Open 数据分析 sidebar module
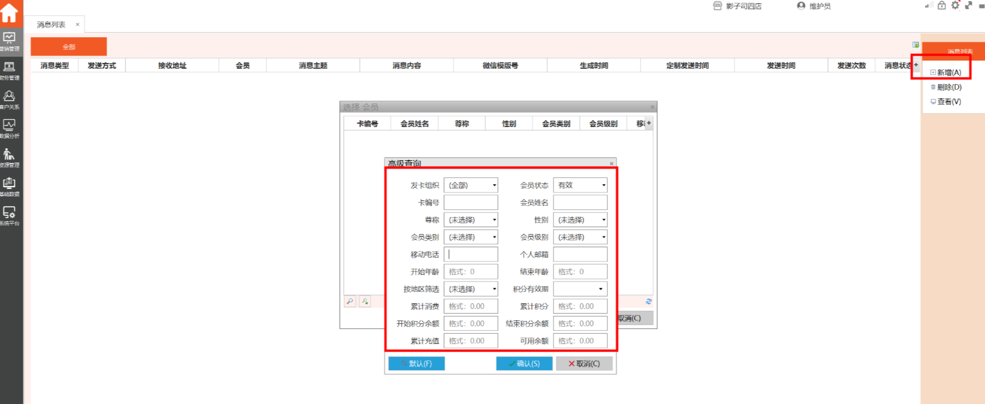This screenshot has width=985, height=404. click(x=10, y=128)
